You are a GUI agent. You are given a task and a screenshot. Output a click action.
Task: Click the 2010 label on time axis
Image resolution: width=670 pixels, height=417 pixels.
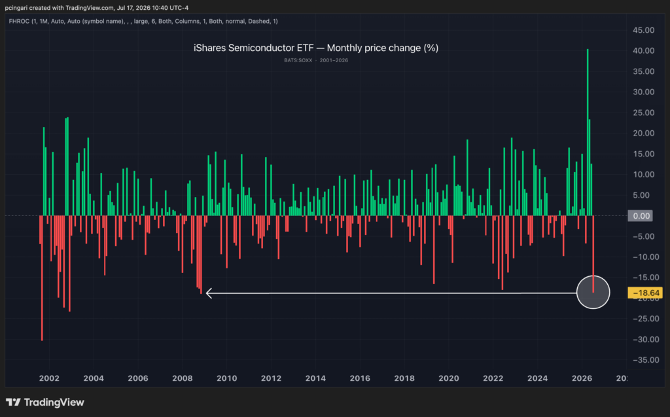(x=227, y=378)
